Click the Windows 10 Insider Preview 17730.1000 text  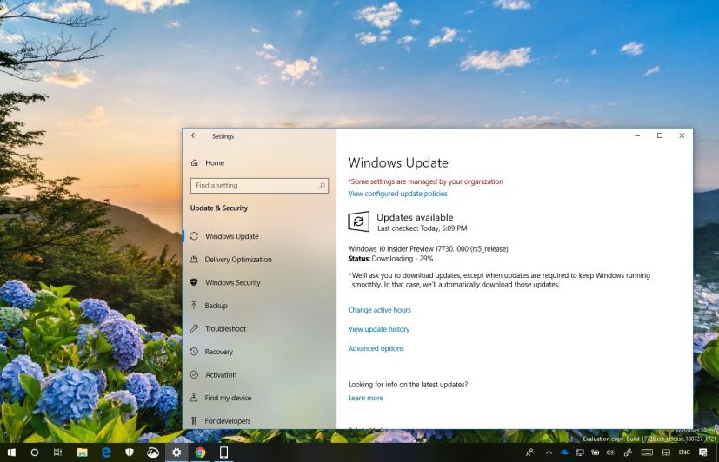428,249
